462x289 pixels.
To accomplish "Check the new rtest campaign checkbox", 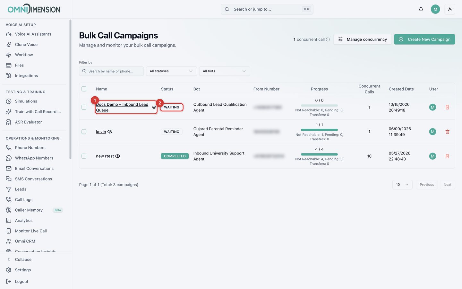I will (84, 156).
